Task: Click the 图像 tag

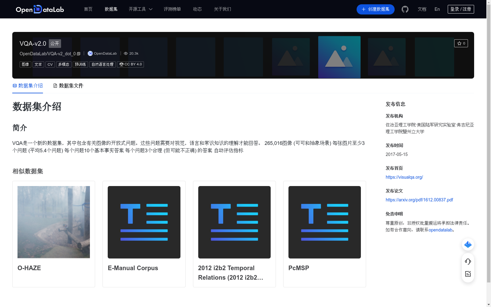Action: pyautogui.click(x=25, y=64)
